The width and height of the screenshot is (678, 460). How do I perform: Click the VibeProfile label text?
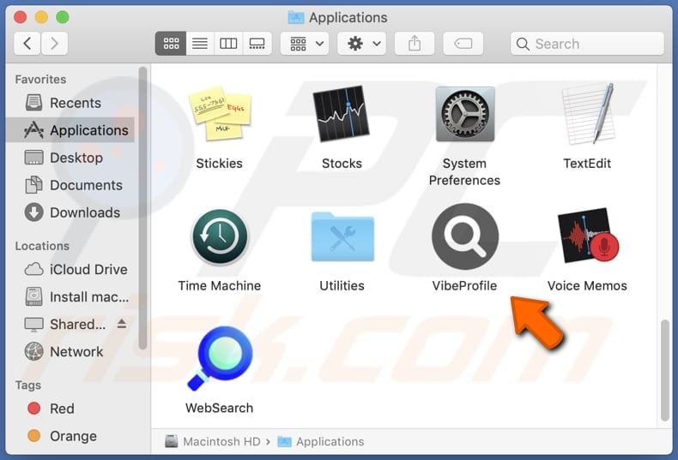tap(464, 285)
